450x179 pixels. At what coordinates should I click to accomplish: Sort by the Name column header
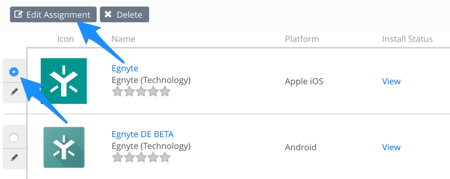124,39
